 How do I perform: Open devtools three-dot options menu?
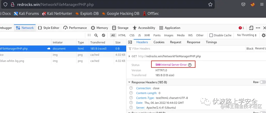pos(258,28)
